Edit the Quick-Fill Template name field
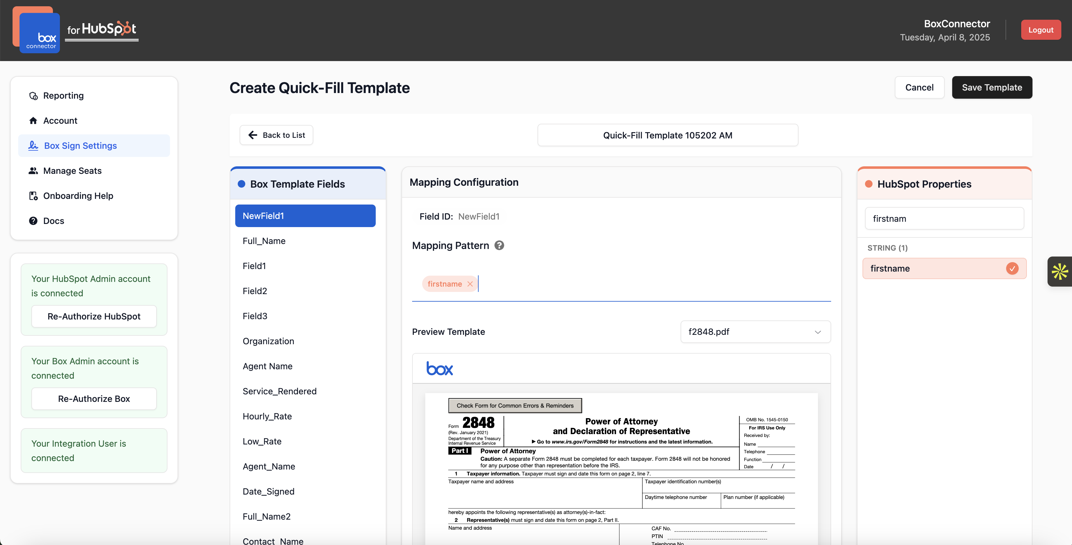The width and height of the screenshot is (1072, 545). (667, 135)
